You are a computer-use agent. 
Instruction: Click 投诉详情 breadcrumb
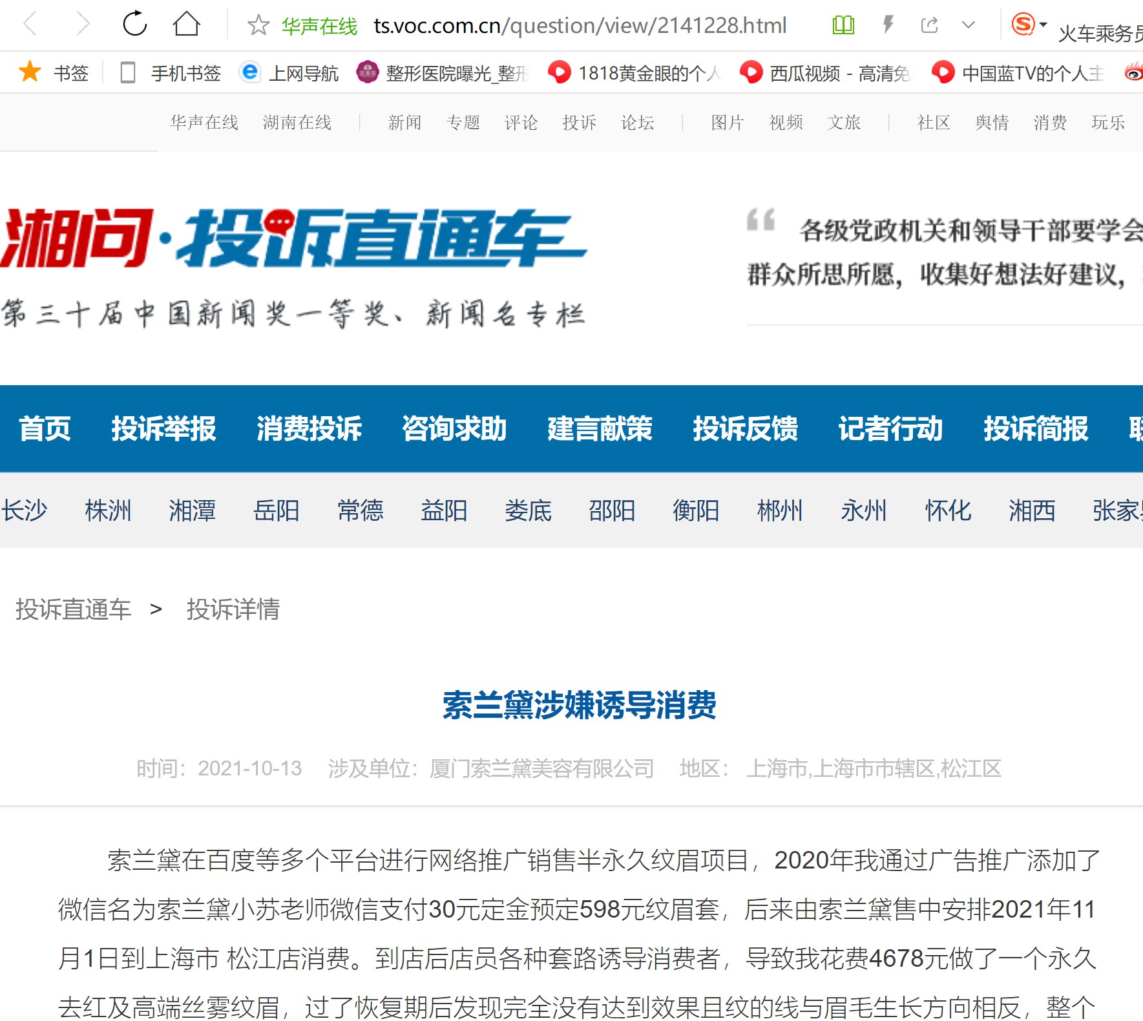coord(233,609)
